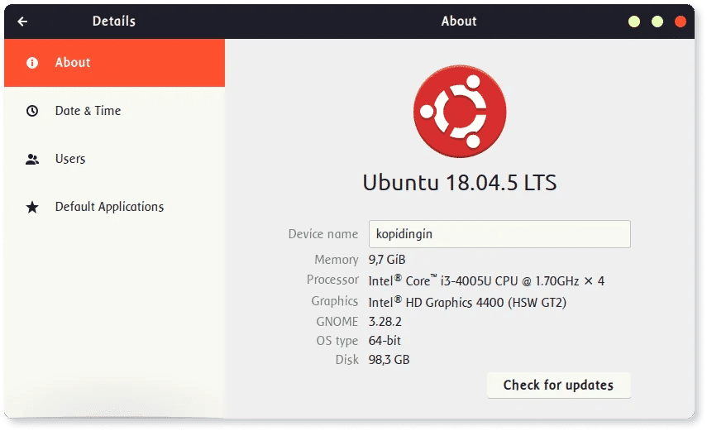This screenshot has height=431, width=707.
Task: Click the Disk value 98,3 GB
Action: [389, 360]
